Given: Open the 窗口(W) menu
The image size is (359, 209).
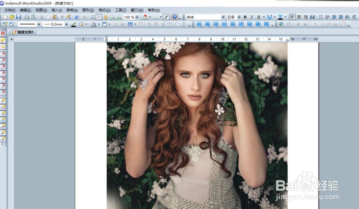Looking at the screenshot, I should 137,10.
